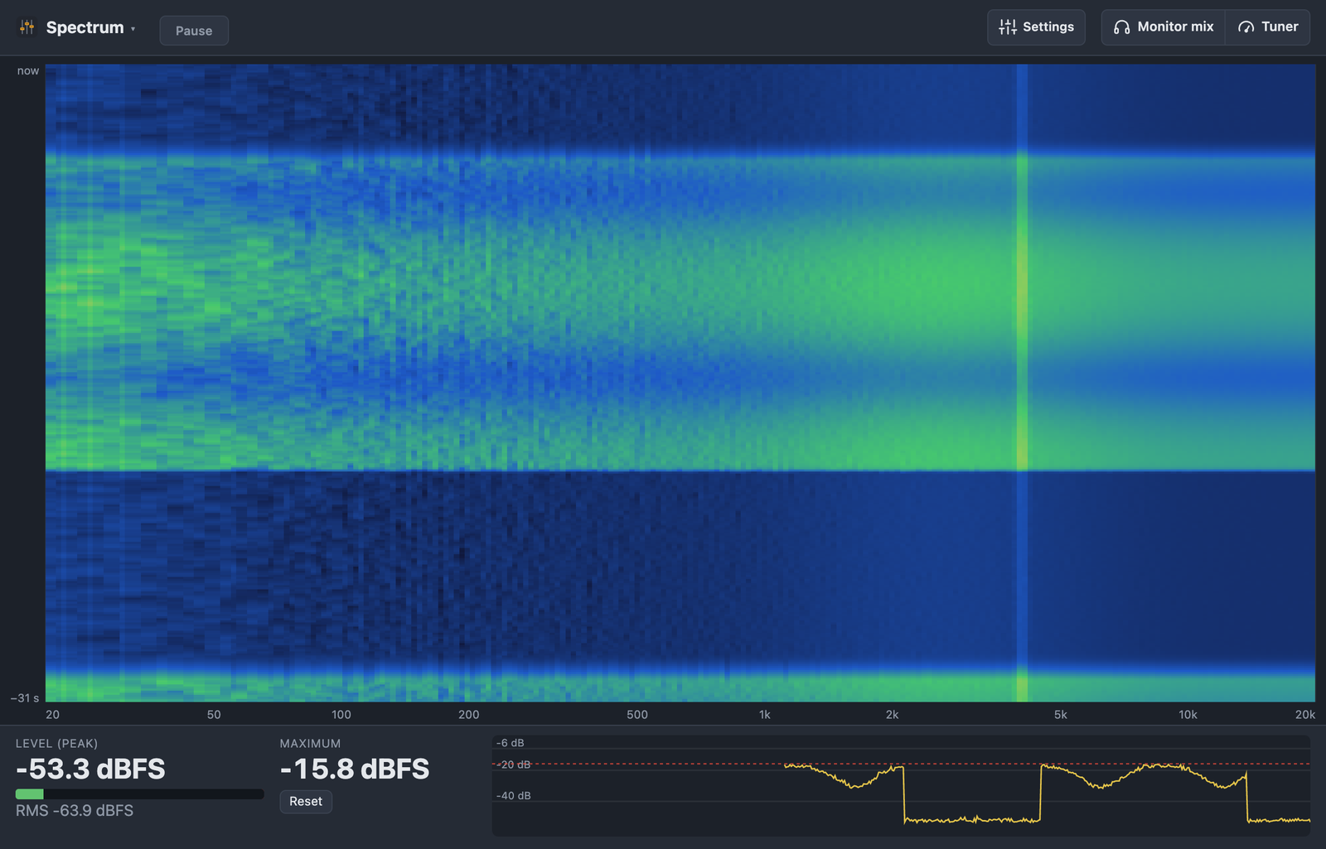1326x849 pixels.
Task: Click the -31 s time axis label
Action: point(25,698)
